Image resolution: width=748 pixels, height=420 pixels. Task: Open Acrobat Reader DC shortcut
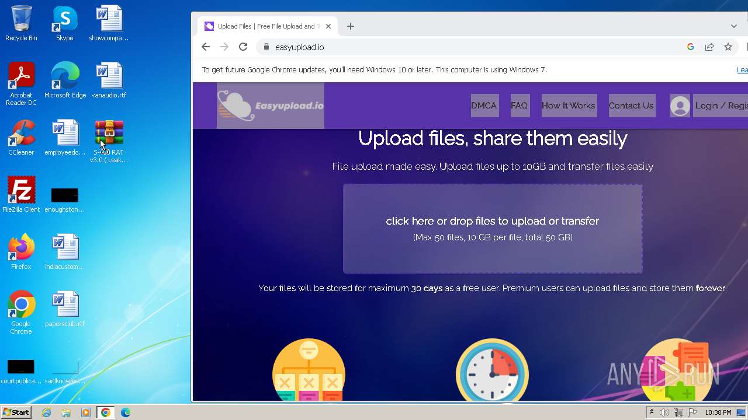coord(21,84)
